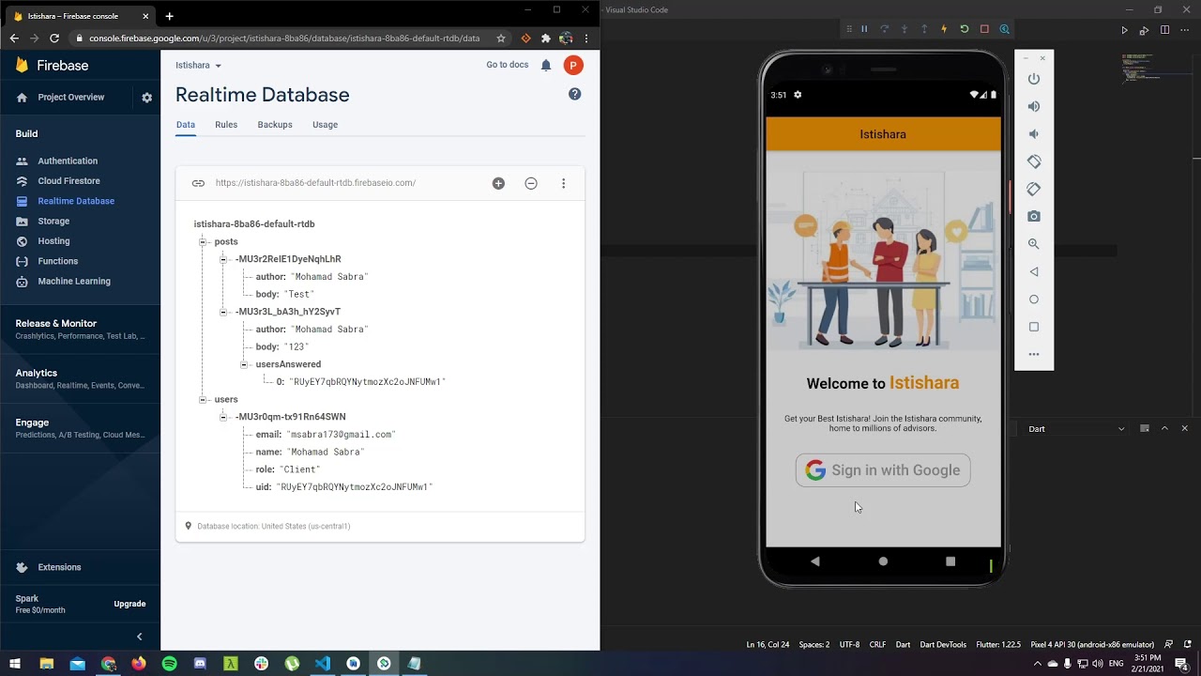Open the Istishara project dropdown
1201x676 pixels.
199,66
